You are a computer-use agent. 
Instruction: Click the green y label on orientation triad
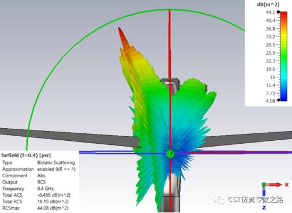tap(264, 185)
